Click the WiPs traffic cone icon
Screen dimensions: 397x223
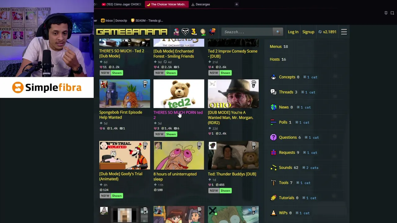[273, 213]
